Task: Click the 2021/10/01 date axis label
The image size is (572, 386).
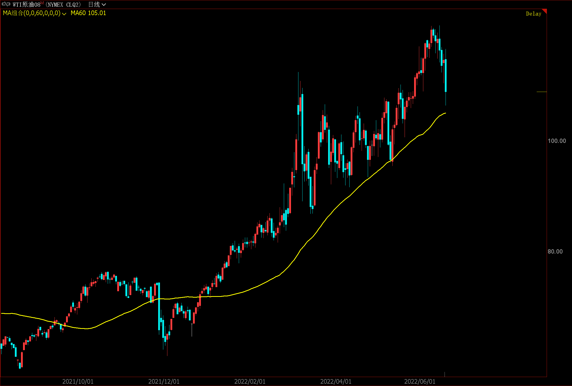Action: [78, 382]
